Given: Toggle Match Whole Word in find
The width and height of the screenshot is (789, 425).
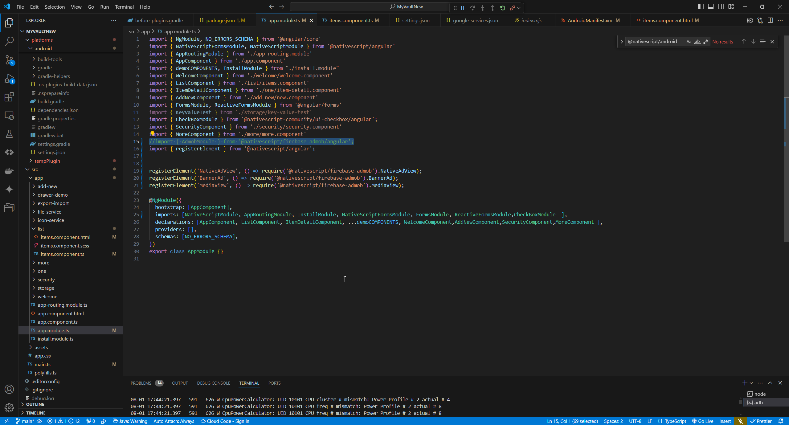Looking at the screenshot, I should [x=697, y=42].
